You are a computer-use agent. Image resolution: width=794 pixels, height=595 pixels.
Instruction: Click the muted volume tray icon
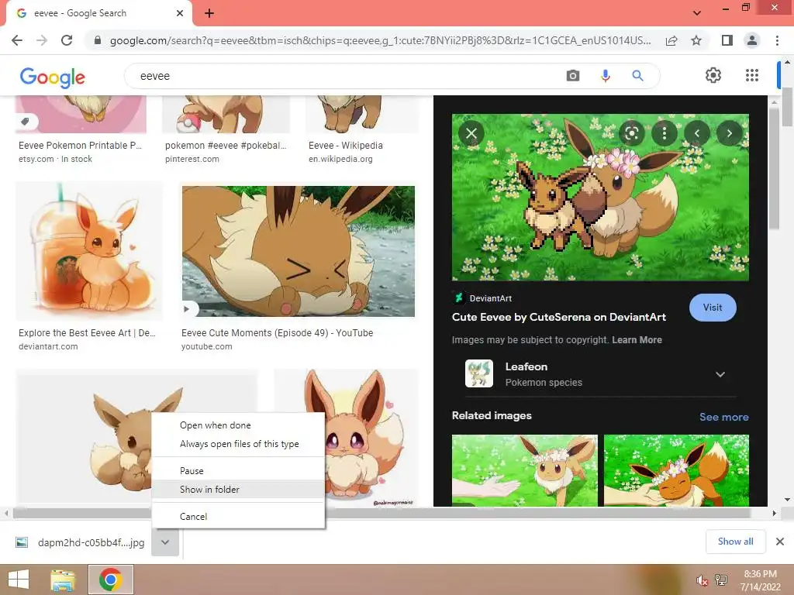tap(701, 580)
